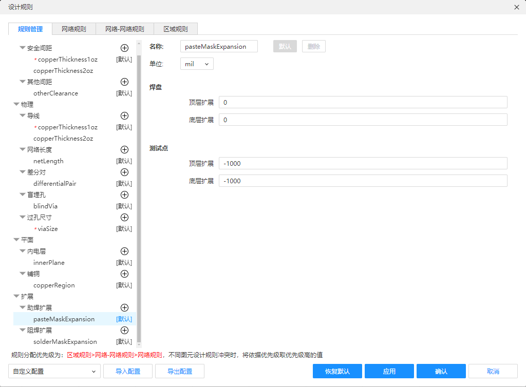Select the solderMaskExpansion rule

65,341
